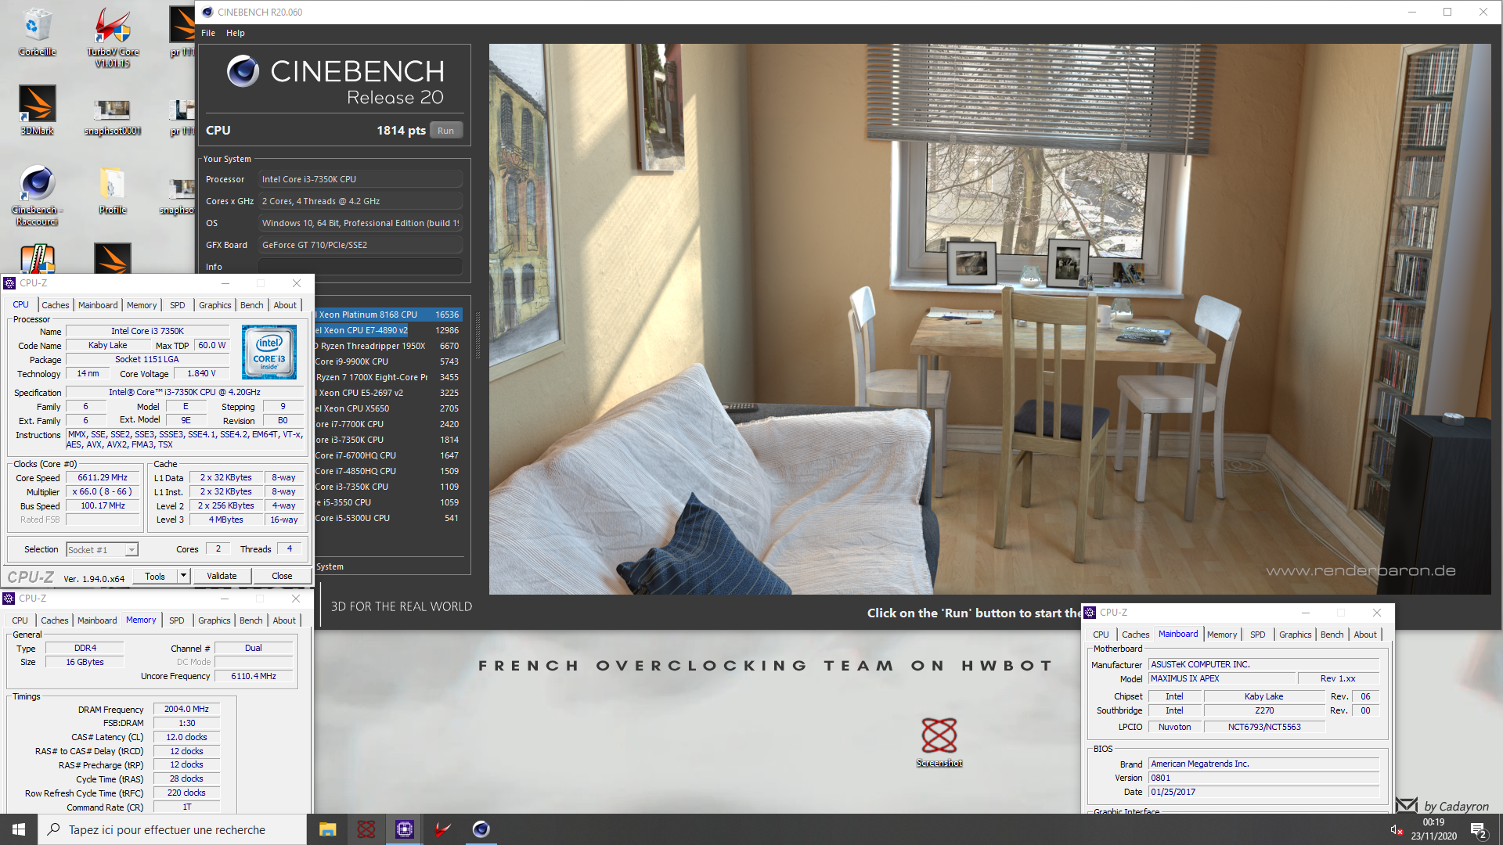Image resolution: width=1503 pixels, height=845 pixels.
Task: Select Core i9-9900K CPU ranking row
Action: tap(388, 361)
